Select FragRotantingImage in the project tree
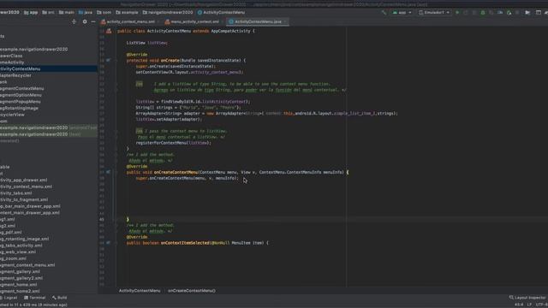548x308 pixels. [x=19, y=109]
